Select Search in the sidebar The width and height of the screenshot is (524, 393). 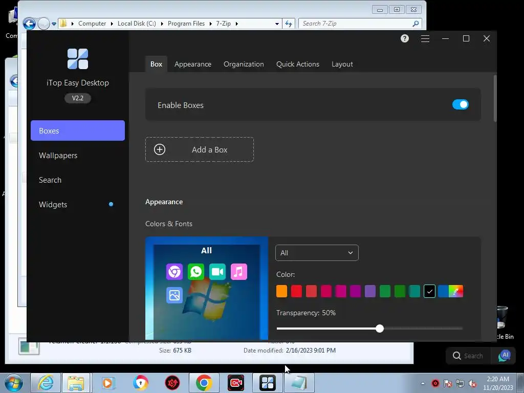pos(78,180)
